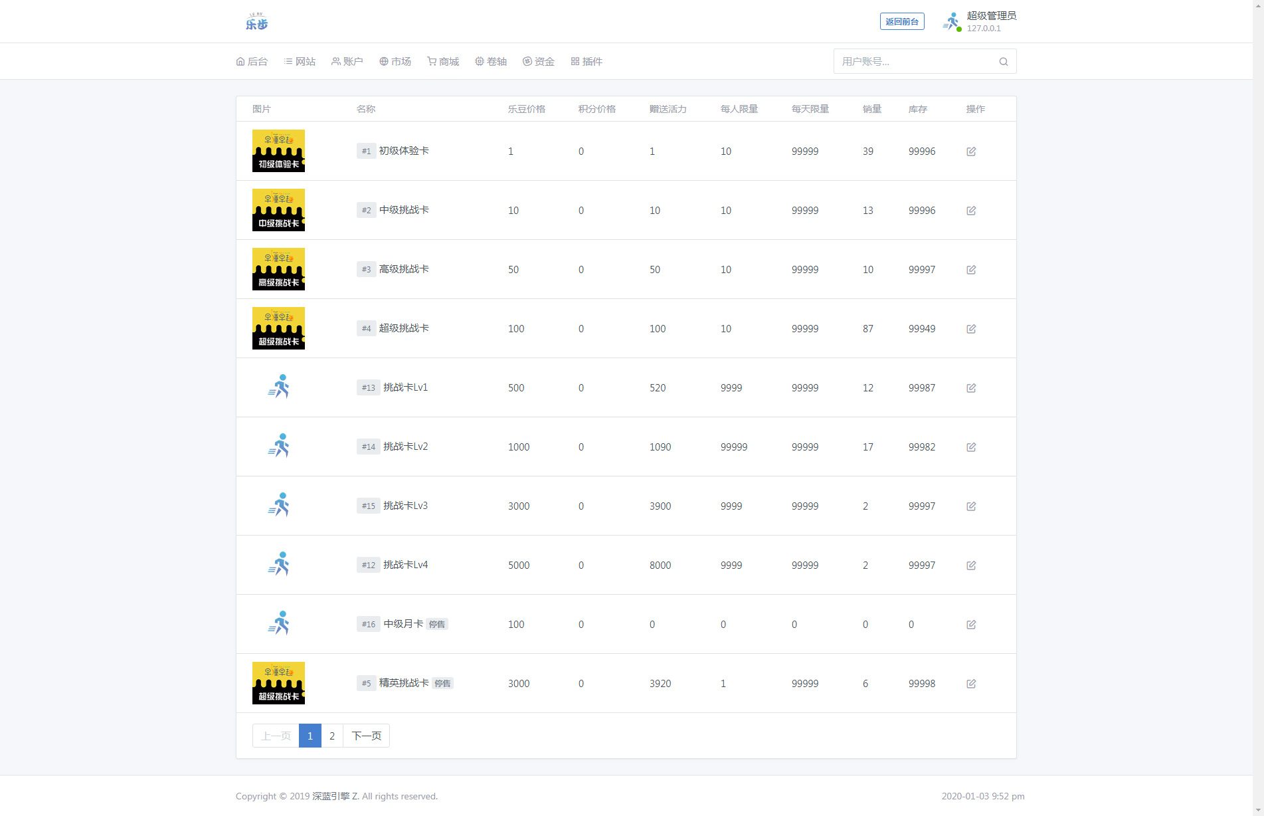Click the runner image for 挑战卡Lv3
The width and height of the screenshot is (1264, 816).
[x=279, y=505]
